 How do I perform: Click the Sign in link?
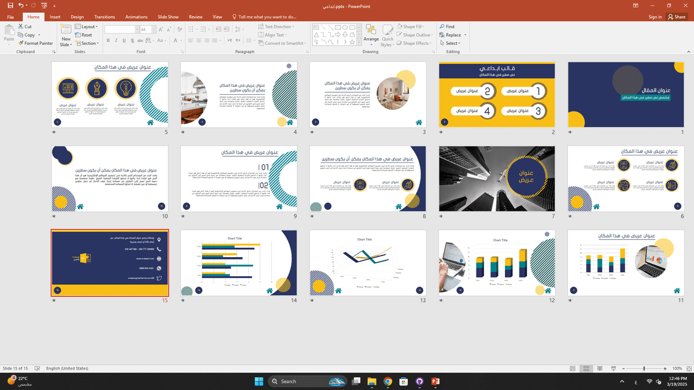pyautogui.click(x=655, y=17)
